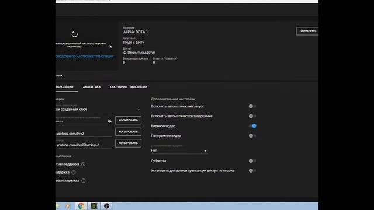Copy the stream key with Копировать
The width and height of the screenshot is (374, 210).
coord(128,120)
